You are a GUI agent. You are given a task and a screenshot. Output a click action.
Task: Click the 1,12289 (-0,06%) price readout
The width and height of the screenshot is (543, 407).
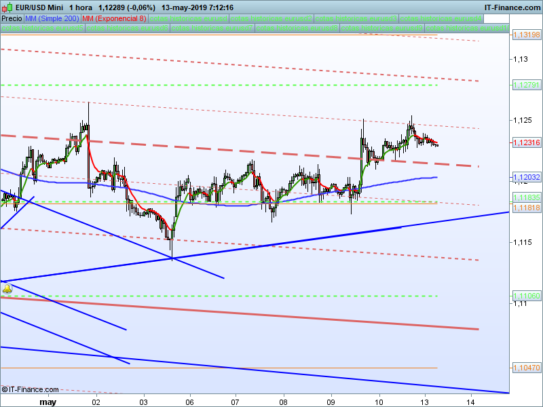tap(127, 7)
